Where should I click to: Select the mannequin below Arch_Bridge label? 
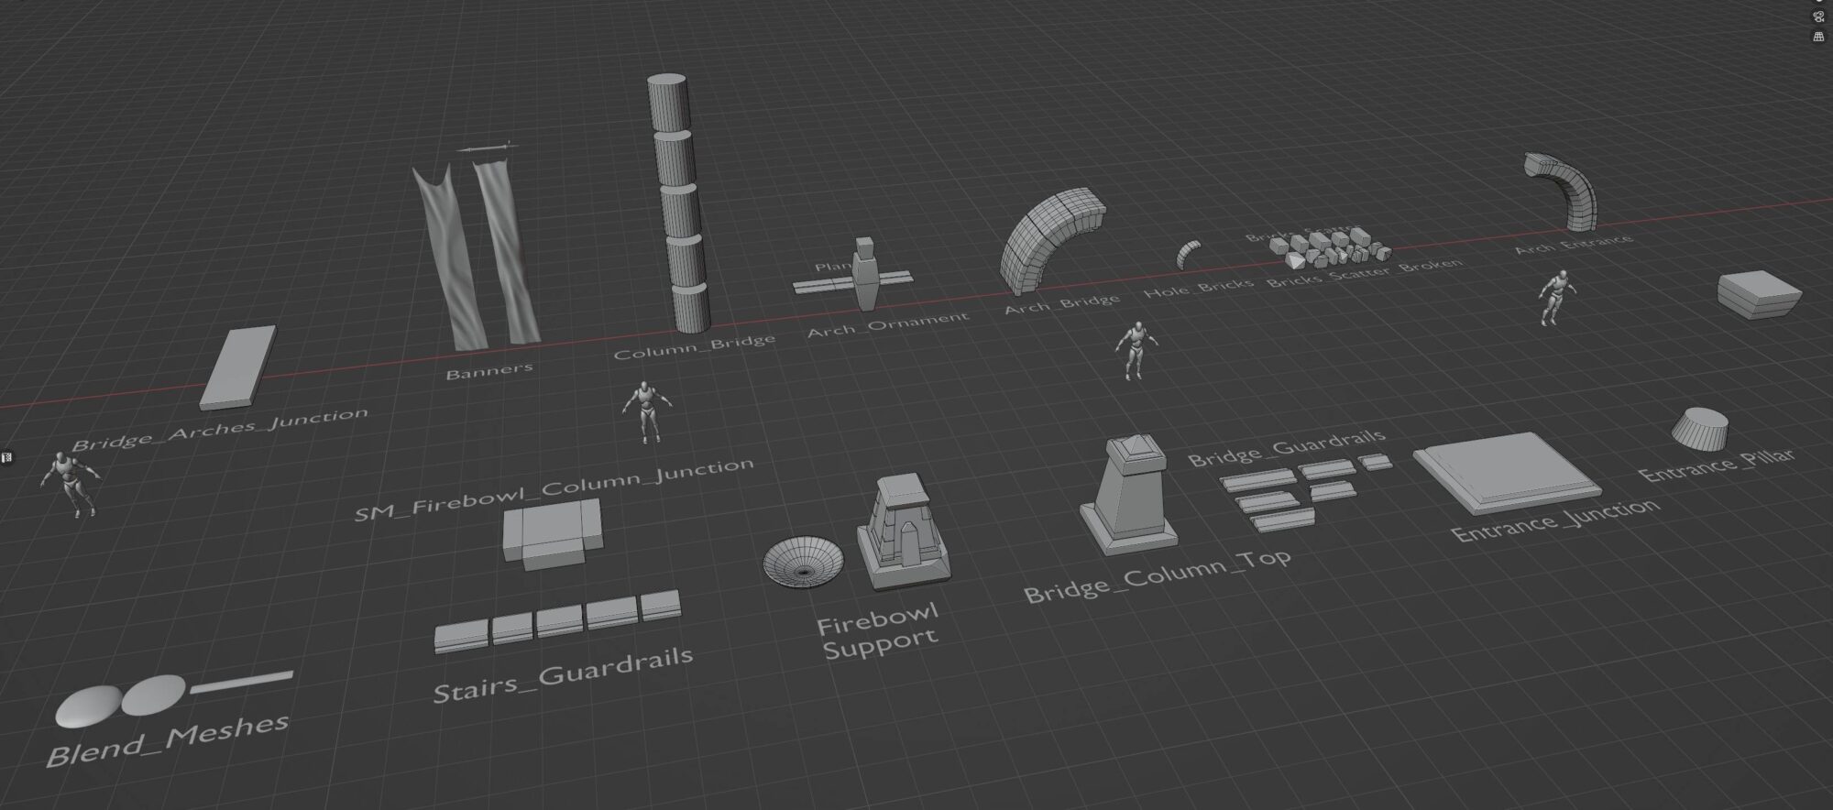tap(1135, 351)
